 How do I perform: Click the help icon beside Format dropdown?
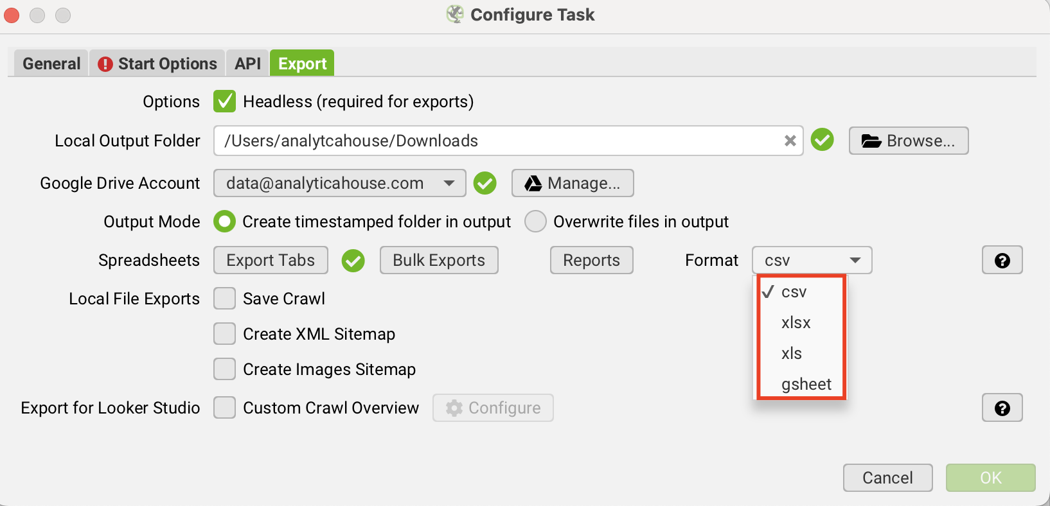(1002, 260)
